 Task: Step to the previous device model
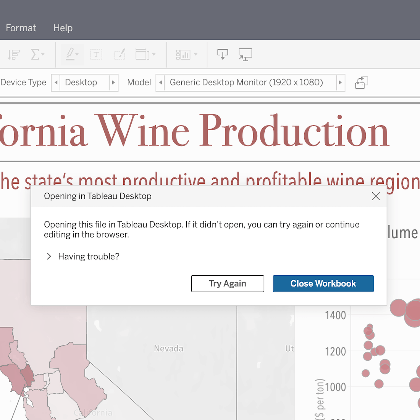point(161,82)
